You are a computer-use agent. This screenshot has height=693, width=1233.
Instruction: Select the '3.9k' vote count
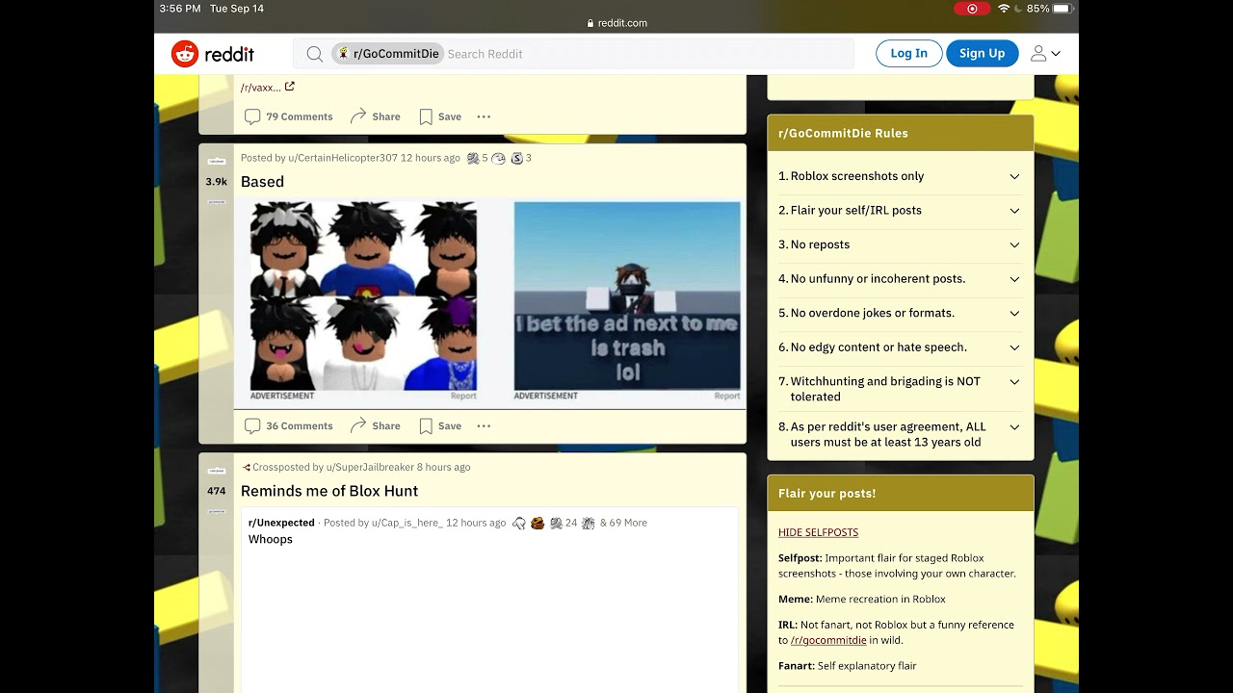pos(216,181)
